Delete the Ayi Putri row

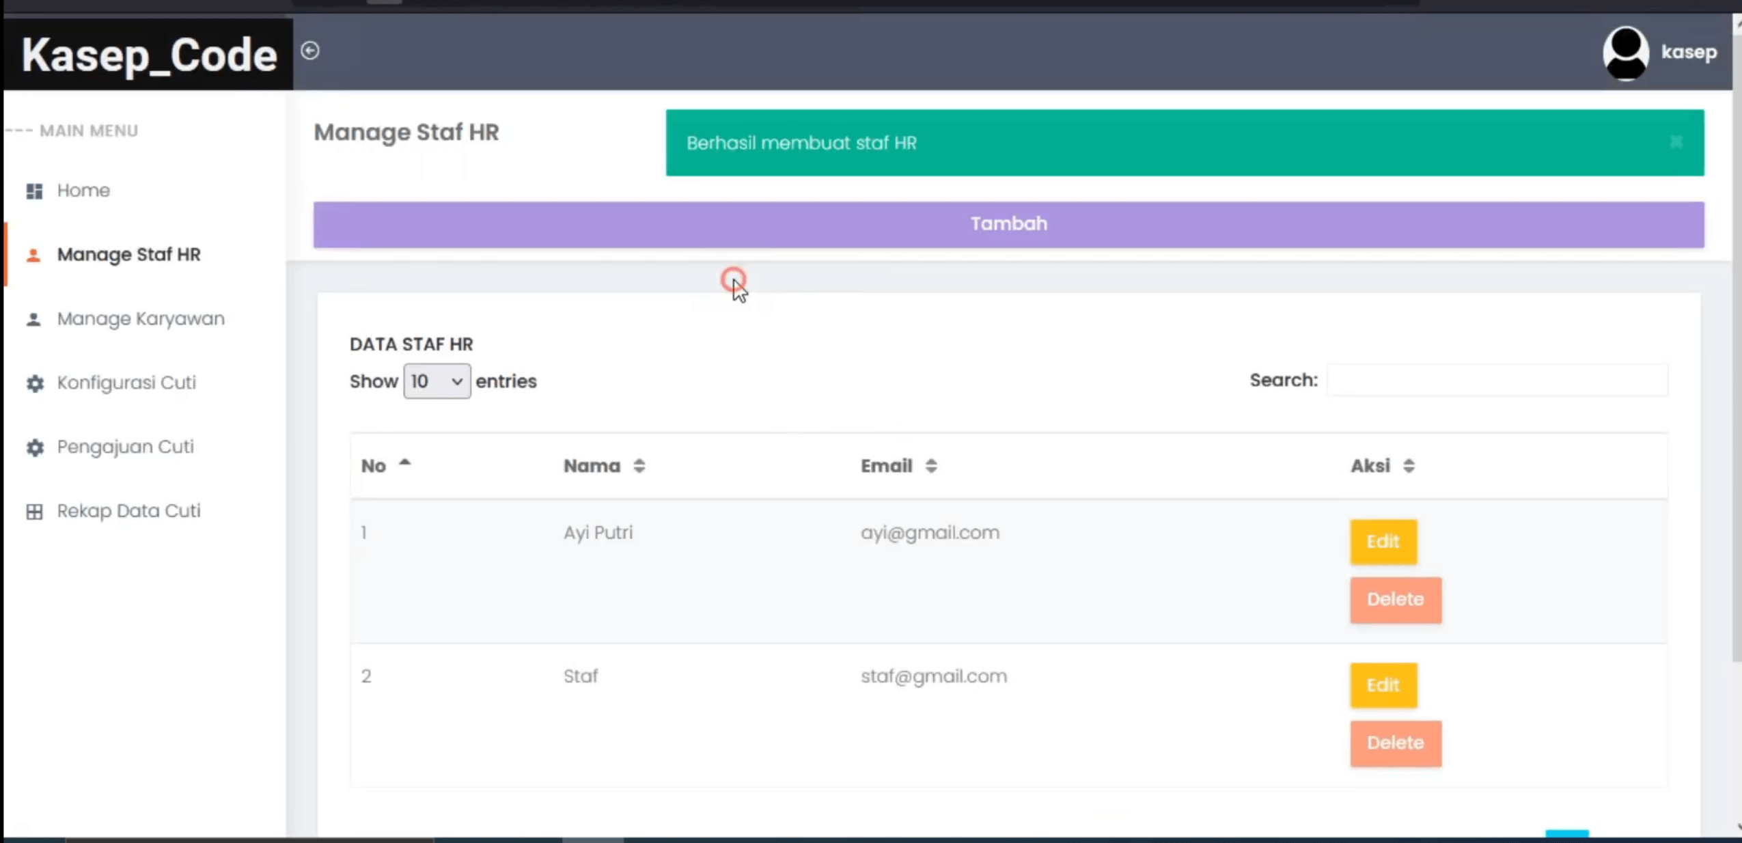coord(1396,600)
